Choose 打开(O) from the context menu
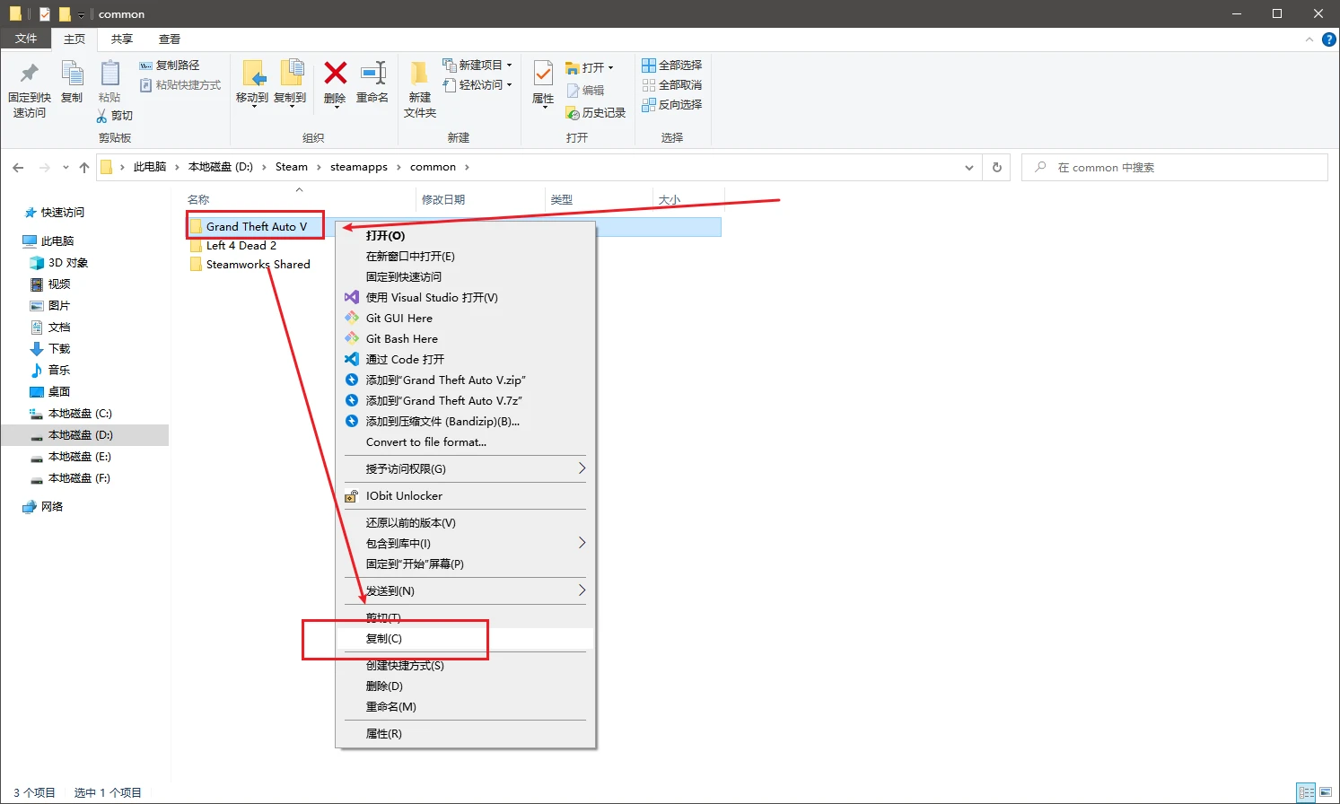The width and height of the screenshot is (1340, 804). click(x=465, y=236)
